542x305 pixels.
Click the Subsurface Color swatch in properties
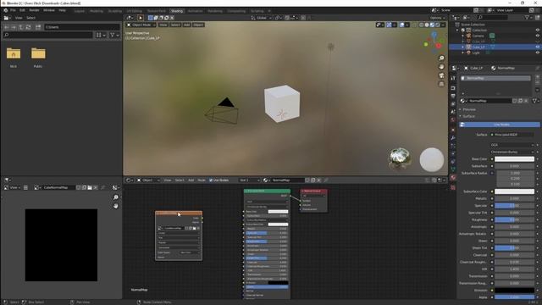tap(514, 191)
